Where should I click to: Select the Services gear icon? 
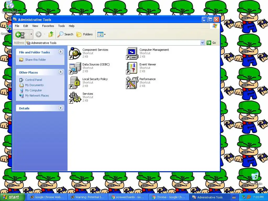[75, 97]
